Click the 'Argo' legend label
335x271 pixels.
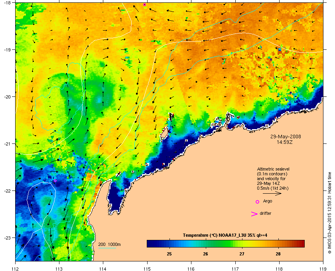(268, 201)
